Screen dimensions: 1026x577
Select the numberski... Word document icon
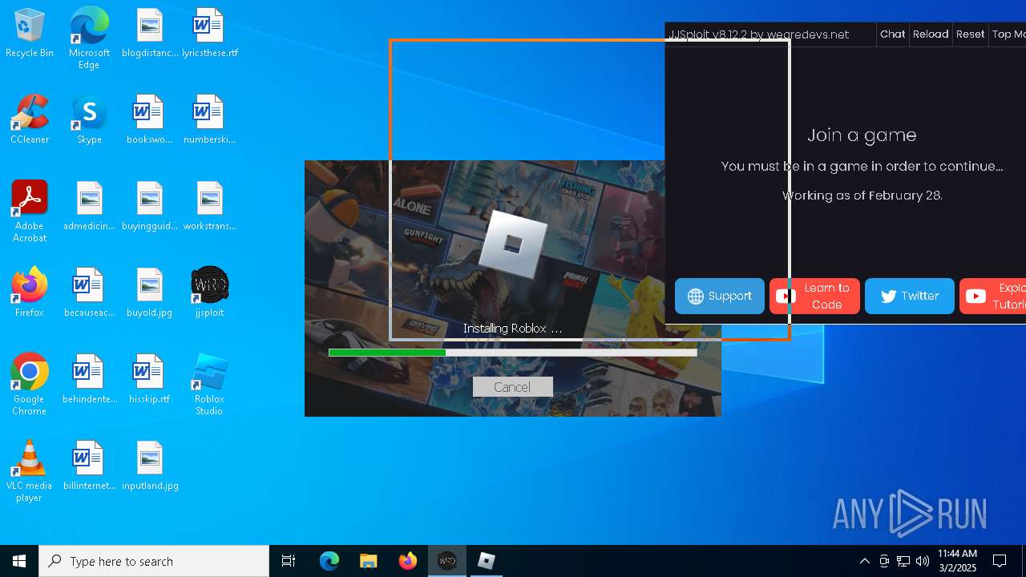(x=209, y=120)
